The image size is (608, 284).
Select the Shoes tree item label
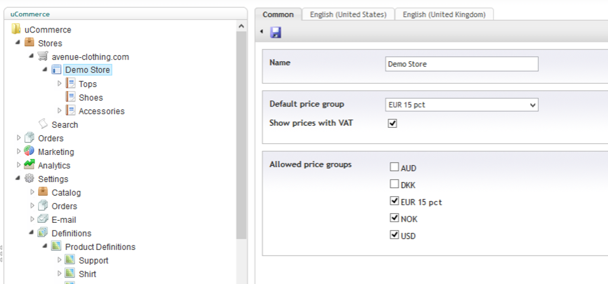(x=91, y=97)
